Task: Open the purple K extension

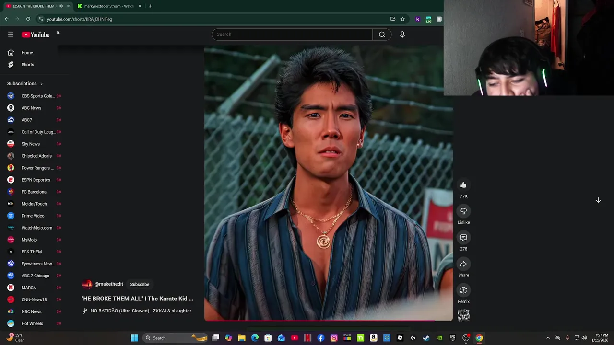Action: tap(418, 19)
